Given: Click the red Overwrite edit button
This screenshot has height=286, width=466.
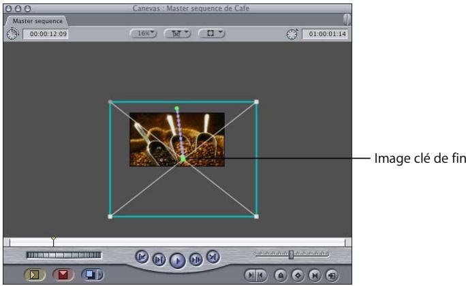Looking at the screenshot, I should [63, 274].
